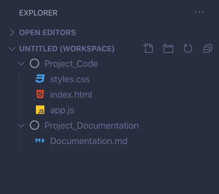Click the EXPLORER panel title

coord(38,13)
